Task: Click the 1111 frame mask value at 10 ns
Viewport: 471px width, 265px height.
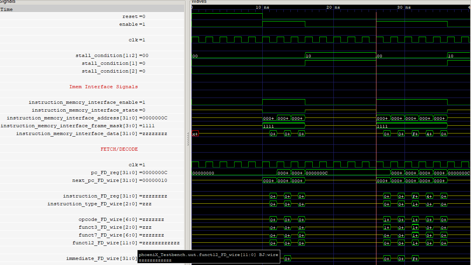Action: point(269,126)
